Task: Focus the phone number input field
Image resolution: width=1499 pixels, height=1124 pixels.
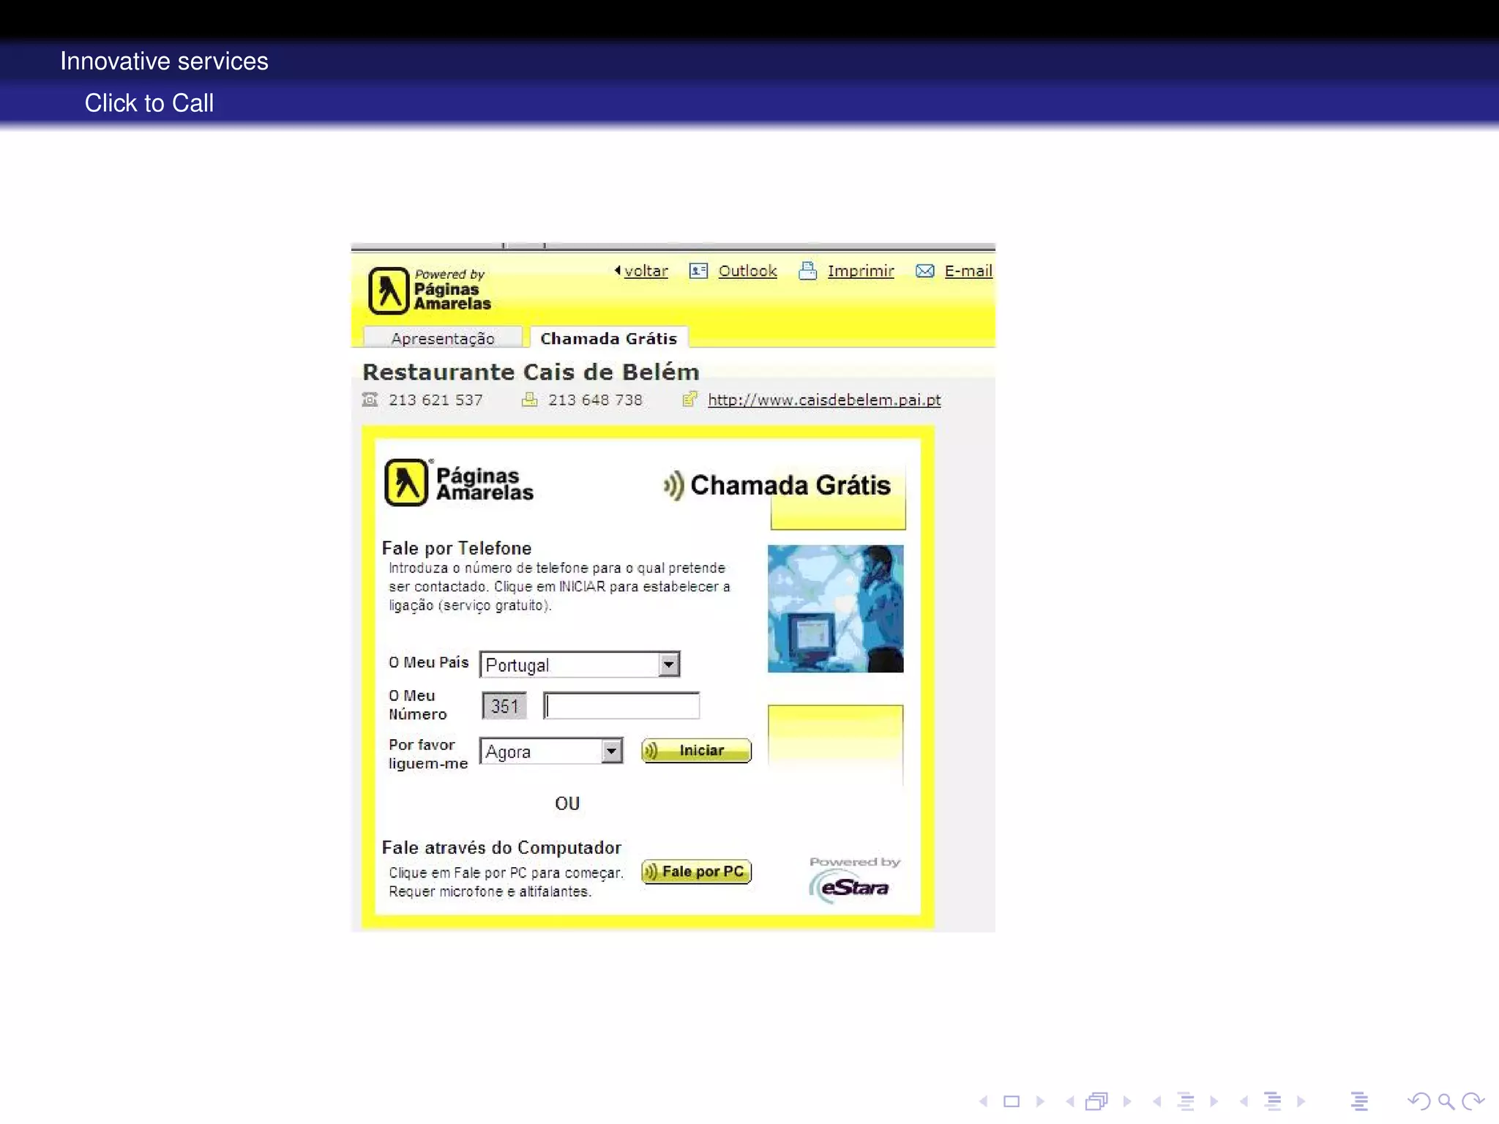Action: click(621, 705)
